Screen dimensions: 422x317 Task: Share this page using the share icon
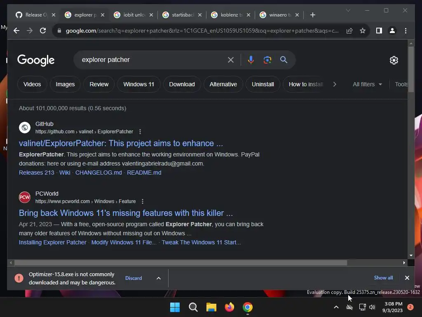coord(349,31)
